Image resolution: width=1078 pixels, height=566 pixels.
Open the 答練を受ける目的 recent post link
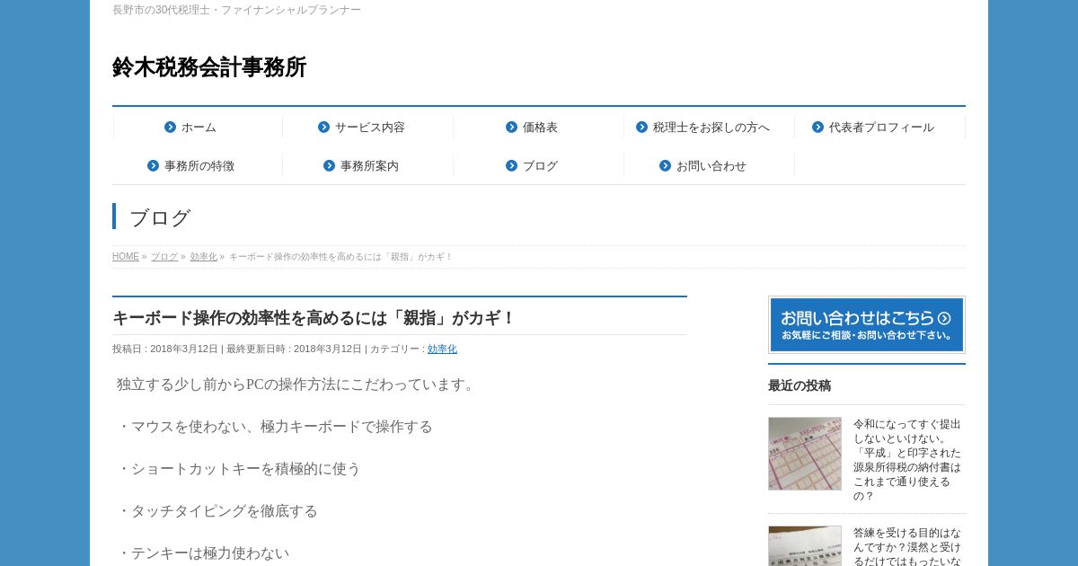click(907, 546)
